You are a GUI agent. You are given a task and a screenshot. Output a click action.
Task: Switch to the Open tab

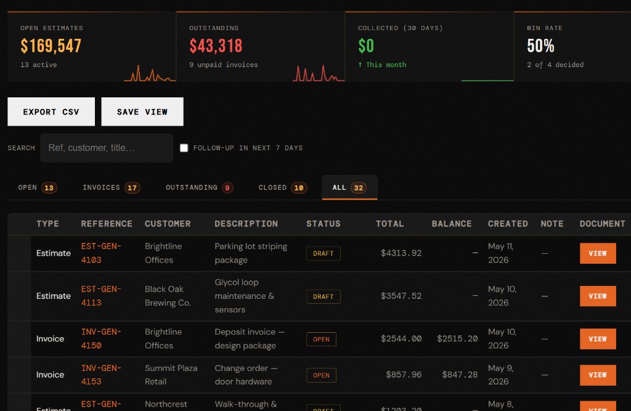(38, 187)
